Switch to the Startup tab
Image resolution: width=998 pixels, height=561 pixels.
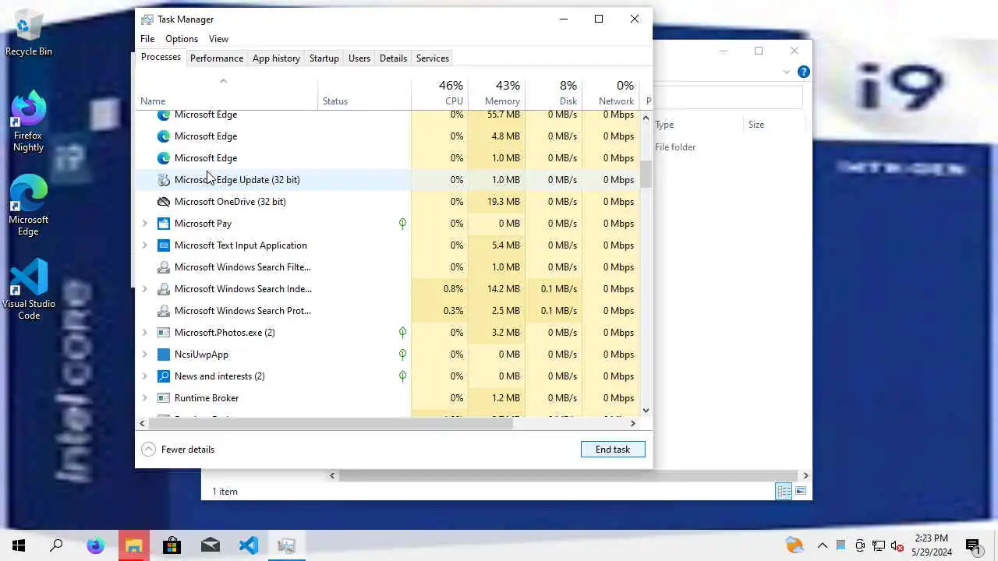pos(324,58)
